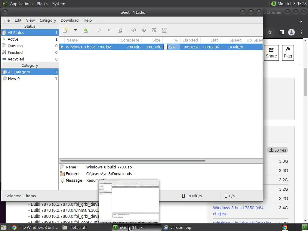Click the Chrome page vertical scrollbar
The width and height of the screenshot is (308, 231).
[306, 82]
